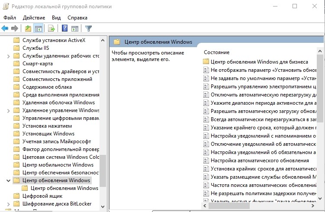Screen dimensions: 325x212
Task: Open the «Файл» menu
Action: click(10, 18)
